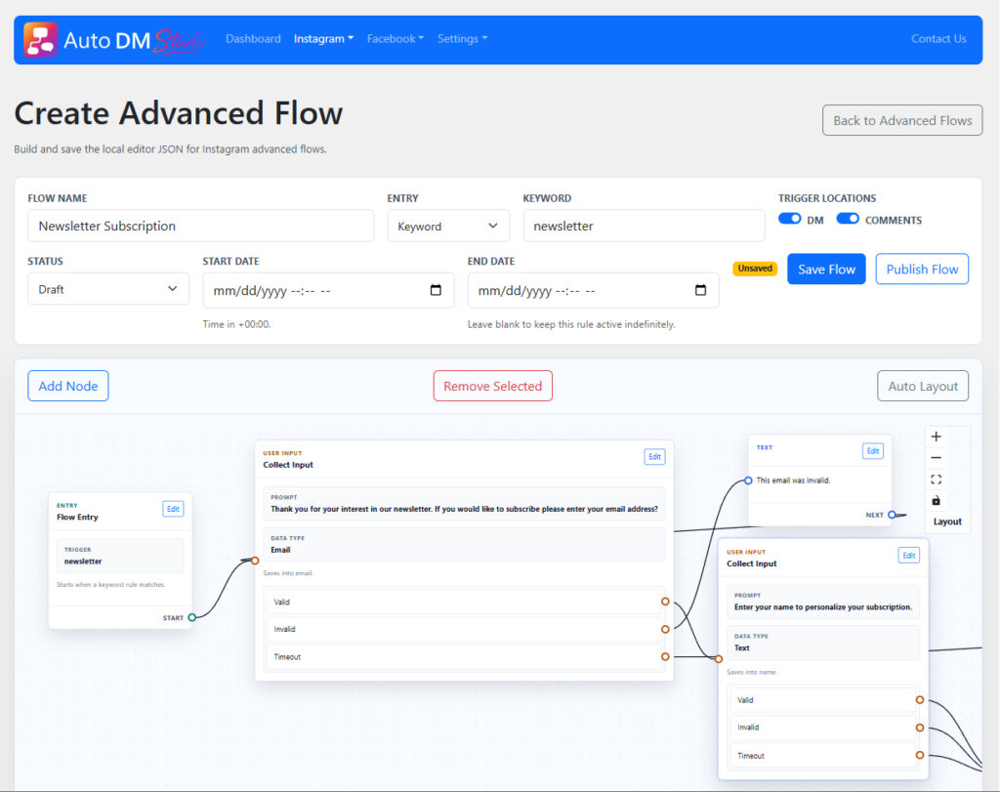Open the Entry type dropdown
The height and width of the screenshot is (792, 1000).
point(448,226)
